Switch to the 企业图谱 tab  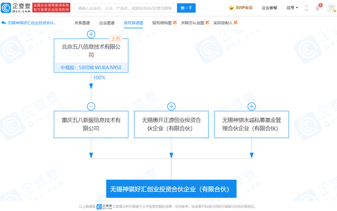107,23
